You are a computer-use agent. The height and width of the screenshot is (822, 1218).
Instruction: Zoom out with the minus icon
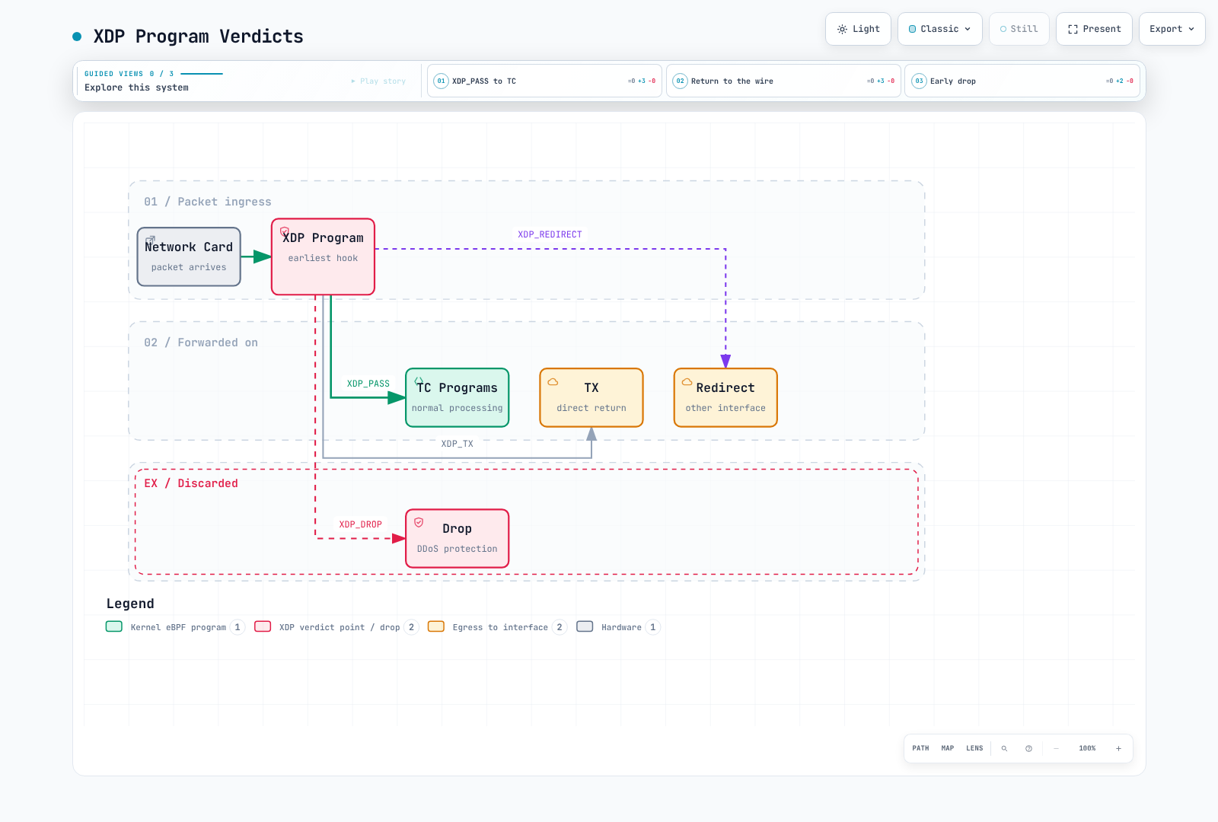pyautogui.click(x=1056, y=748)
